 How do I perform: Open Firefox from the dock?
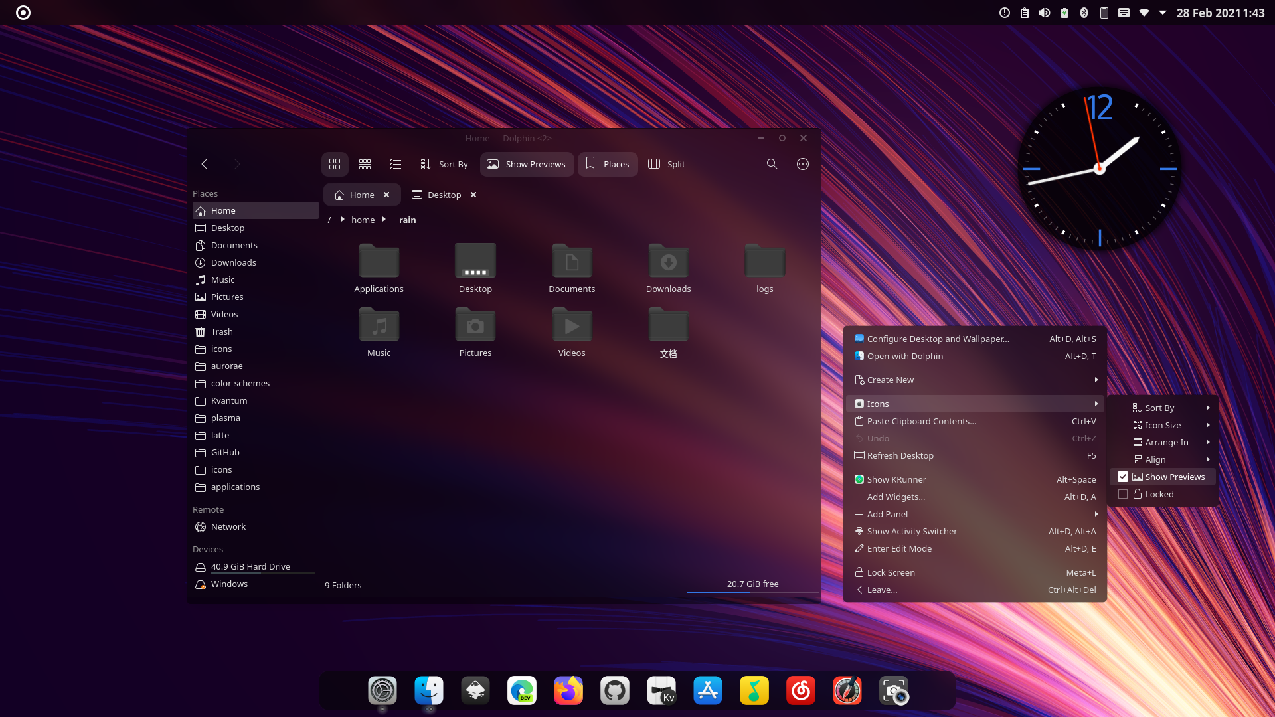coord(568,691)
